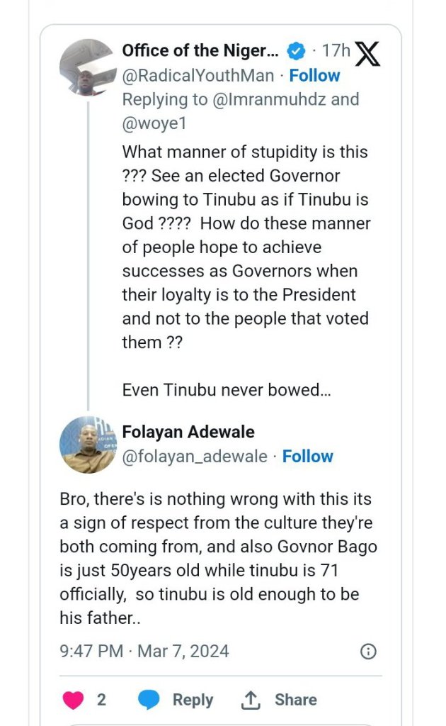Click the X logo icon
The width and height of the screenshot is (446, 726).
tap(367, 54)
